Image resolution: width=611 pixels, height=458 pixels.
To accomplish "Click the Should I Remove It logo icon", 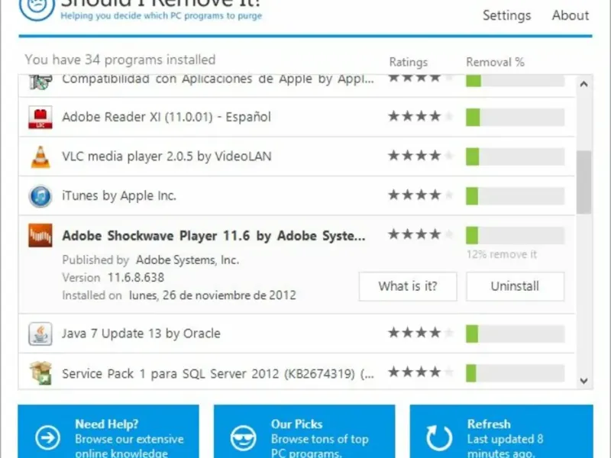I will [x=37, y=8].
